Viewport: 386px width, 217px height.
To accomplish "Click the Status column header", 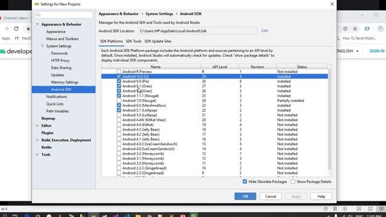I will coord(302,67).
